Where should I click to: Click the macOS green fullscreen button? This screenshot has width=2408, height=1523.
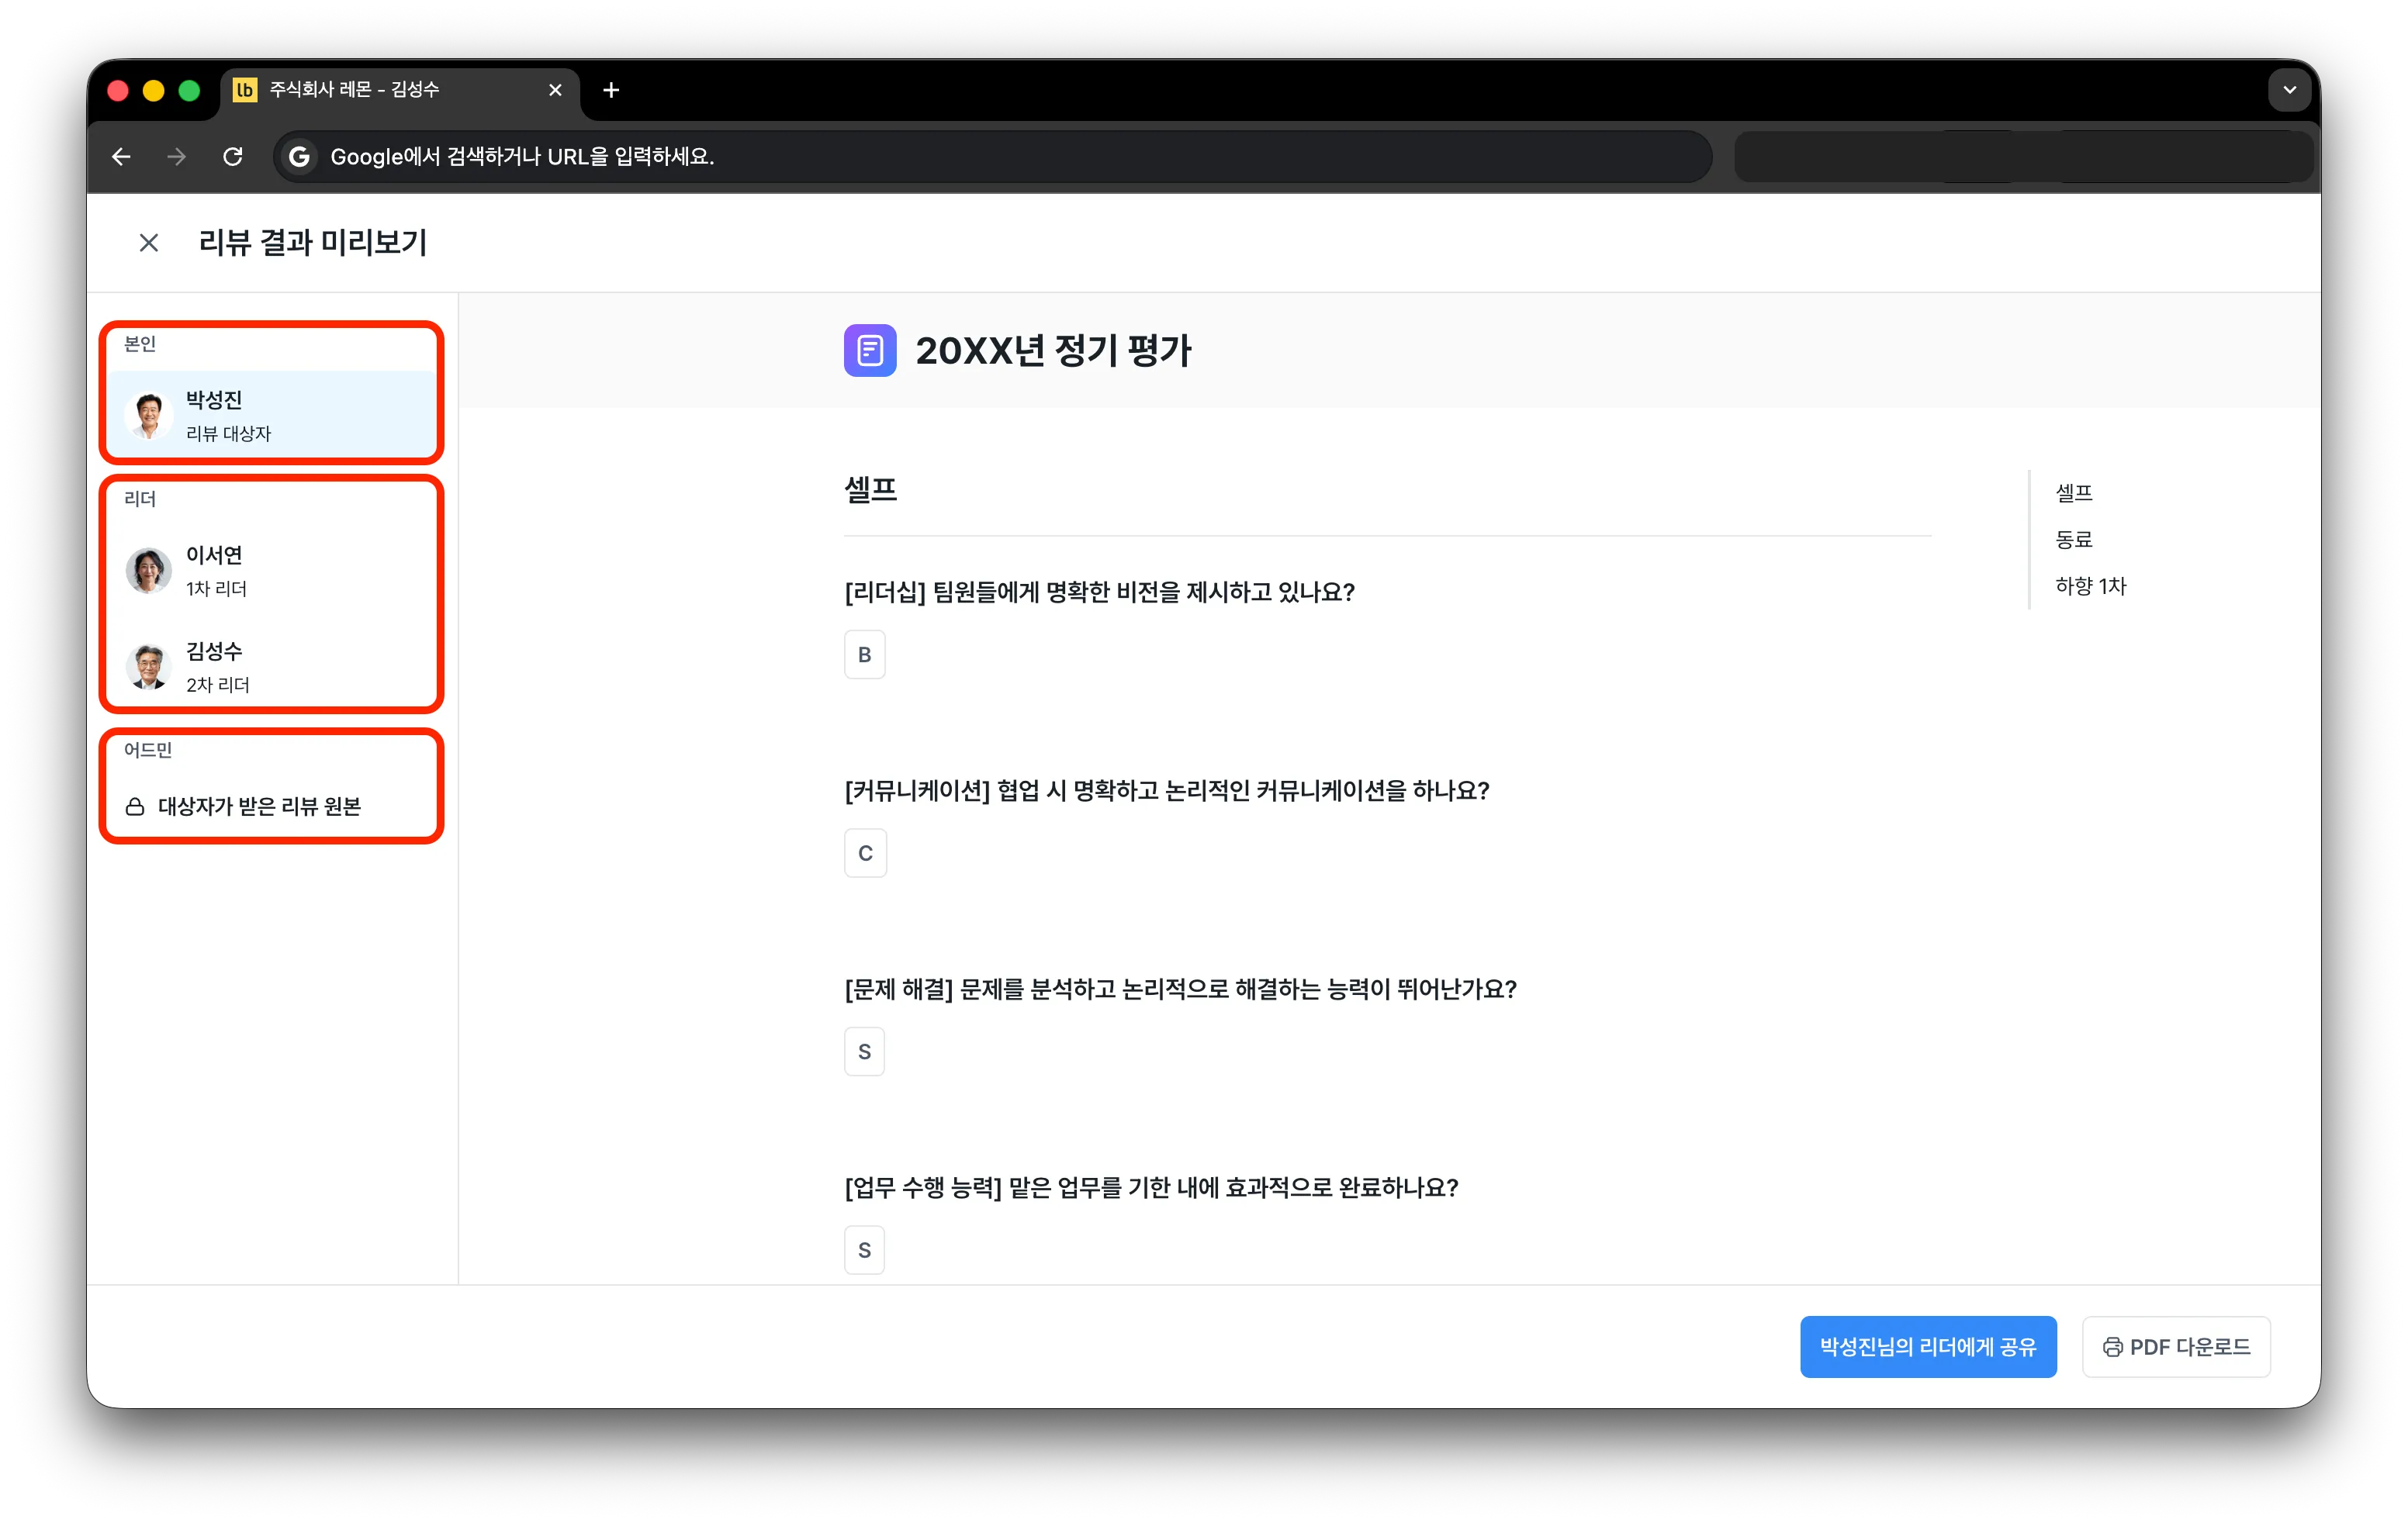pos(189,91)
